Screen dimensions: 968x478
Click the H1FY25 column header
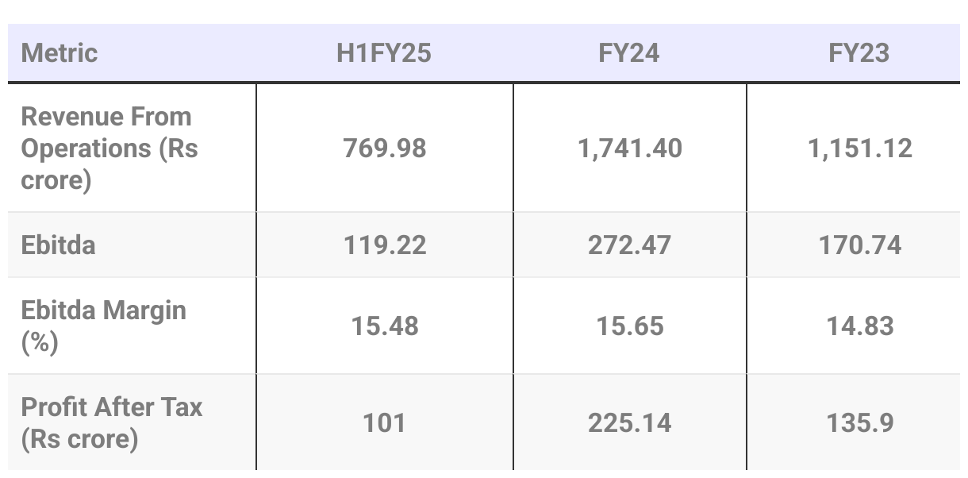tap(384, 53)
